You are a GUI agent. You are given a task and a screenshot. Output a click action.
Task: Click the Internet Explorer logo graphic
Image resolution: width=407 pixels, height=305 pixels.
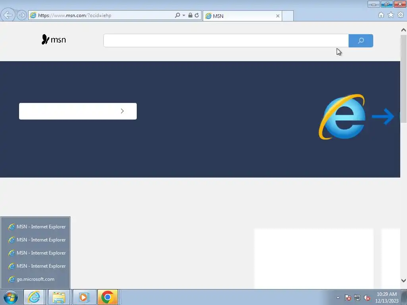coord(342,117)
